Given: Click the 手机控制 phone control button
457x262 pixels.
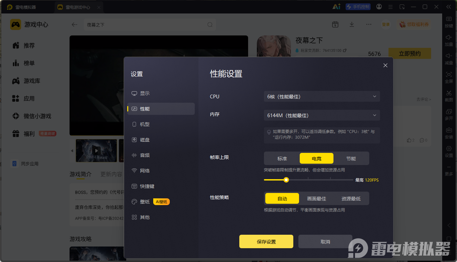Looking at the screenshot, I should point(358,7).
